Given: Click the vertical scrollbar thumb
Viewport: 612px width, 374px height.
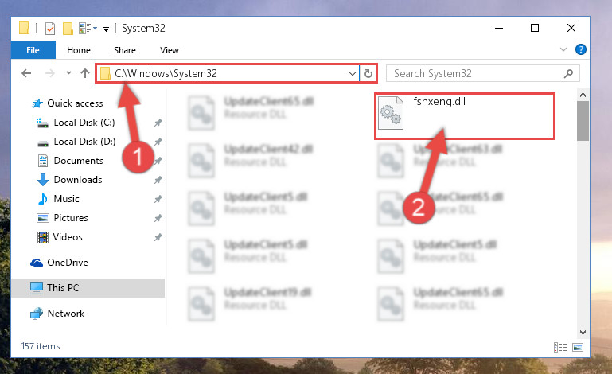Looking at the screenshot, I should (583, 121).
